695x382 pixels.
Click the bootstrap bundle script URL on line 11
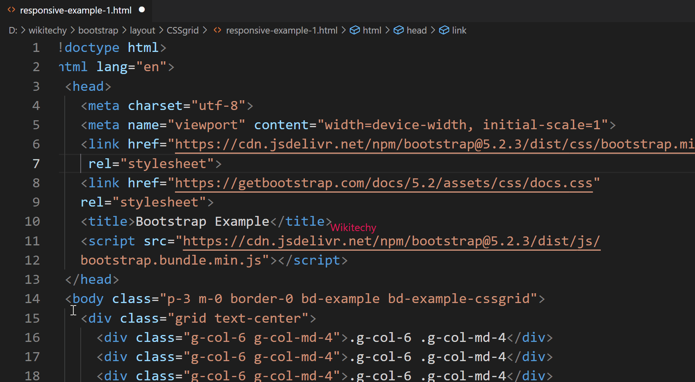point(389,241)
